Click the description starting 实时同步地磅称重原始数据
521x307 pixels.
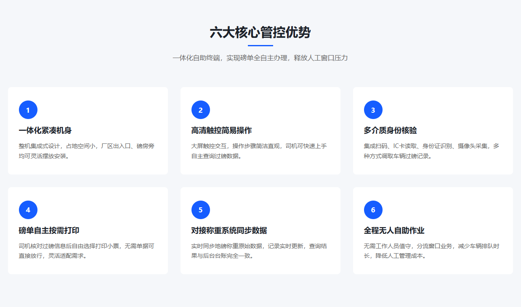click(259, 251)
